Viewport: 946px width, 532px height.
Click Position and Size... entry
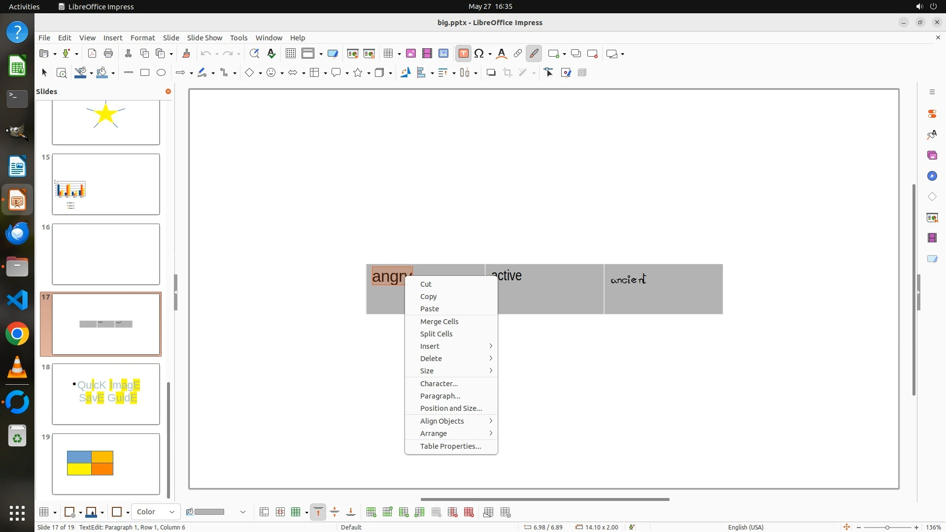coord(451,408)
